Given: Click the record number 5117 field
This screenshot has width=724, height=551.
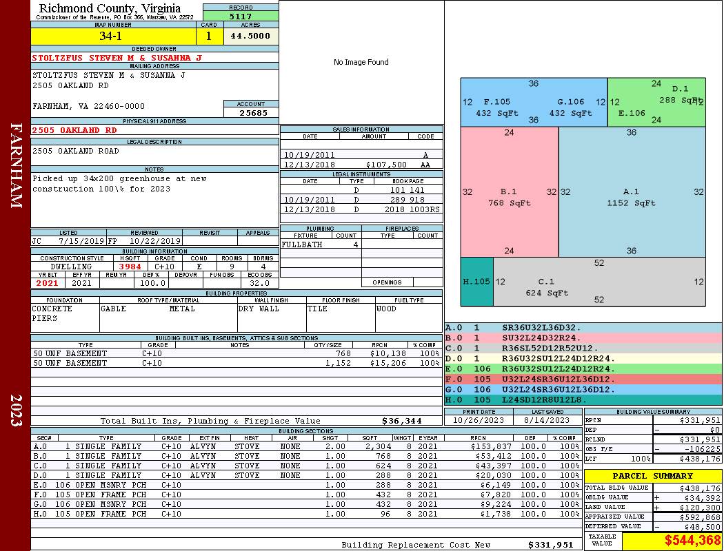Looking at the screenshot, I should (x=241, y=16).
